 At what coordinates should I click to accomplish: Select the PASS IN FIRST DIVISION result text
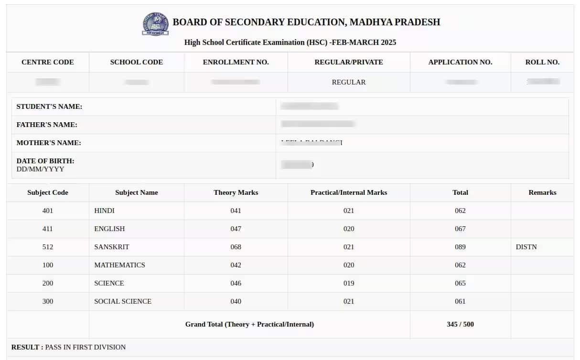pyautogui.click(x=85, y=347)
